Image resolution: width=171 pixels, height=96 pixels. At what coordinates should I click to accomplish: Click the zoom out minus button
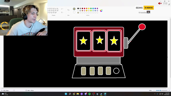tap(154, 90)
